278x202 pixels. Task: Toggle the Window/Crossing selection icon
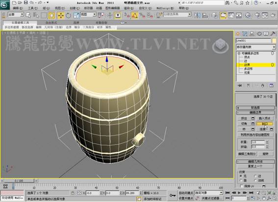click(x=51, y=16)
